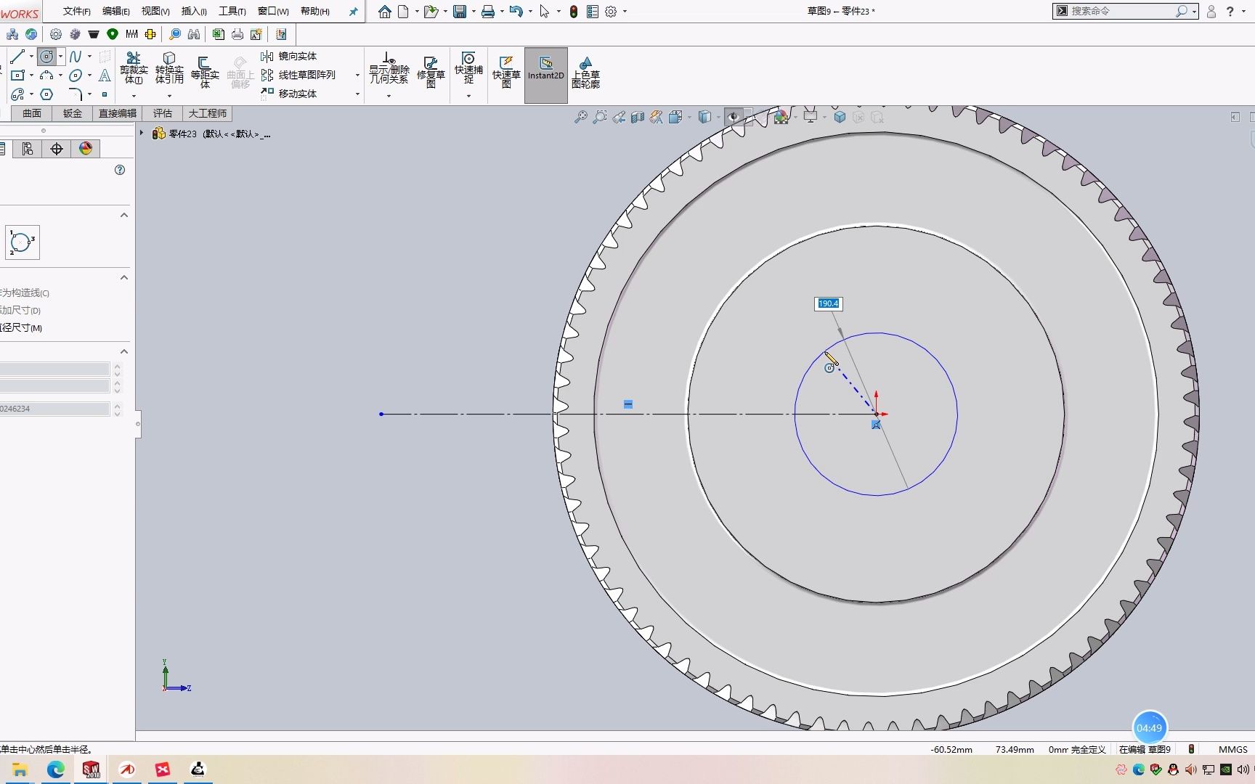This screenshot has height=784, width=1255.
Task: Collapse the parameters panel section
Action: pyautogui.click(x=124, y=352)
